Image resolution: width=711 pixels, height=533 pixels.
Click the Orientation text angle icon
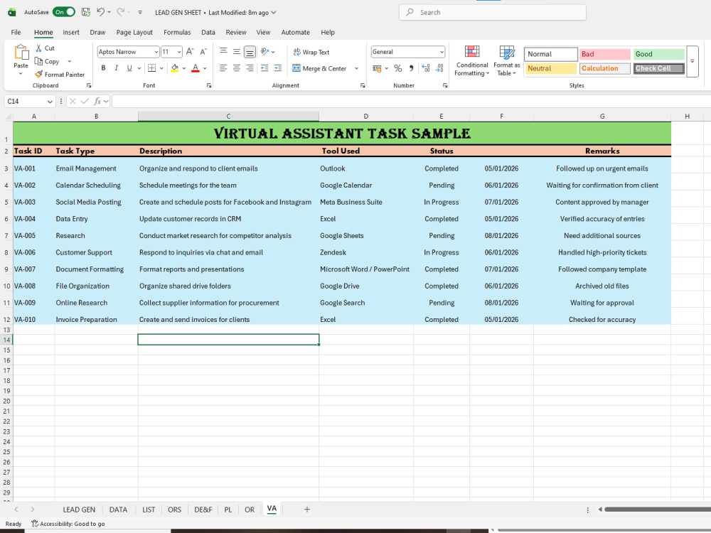[x=265, y=52]
